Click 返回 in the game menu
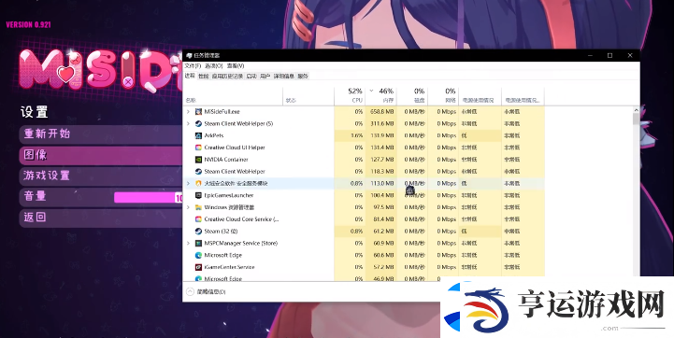This screenshot has height=338, width=674. (x=102, y=218)
